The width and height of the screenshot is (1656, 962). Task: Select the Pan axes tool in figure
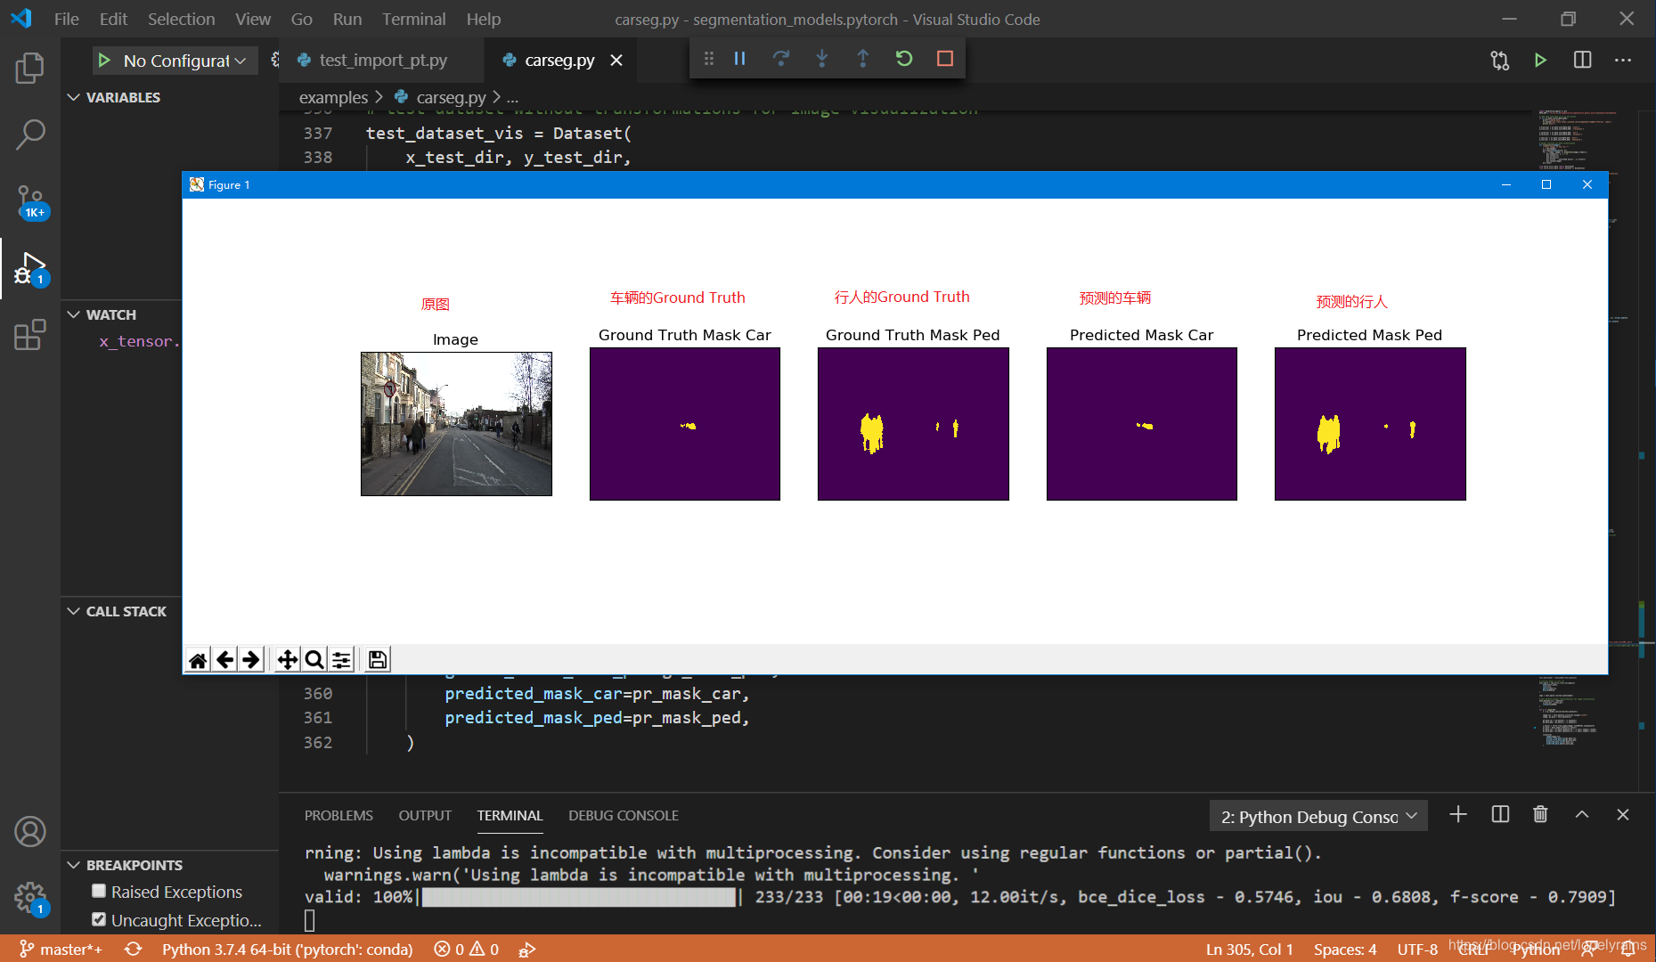pyautogui.click(x=287, y=659)
